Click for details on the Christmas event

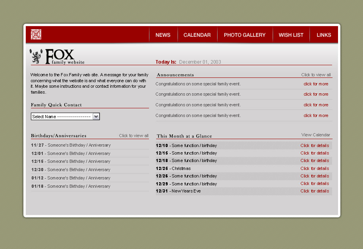pyautogui.click(x=315, y=168)
